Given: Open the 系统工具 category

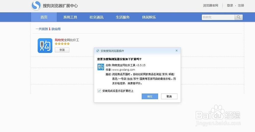Looking at the screenshot, I should 70,17.
